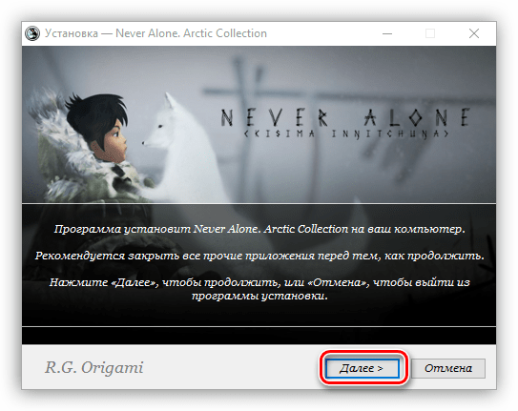Click the greyed-out maximize window button
Viewport: 518px width, 411px height.
point(430,33)
